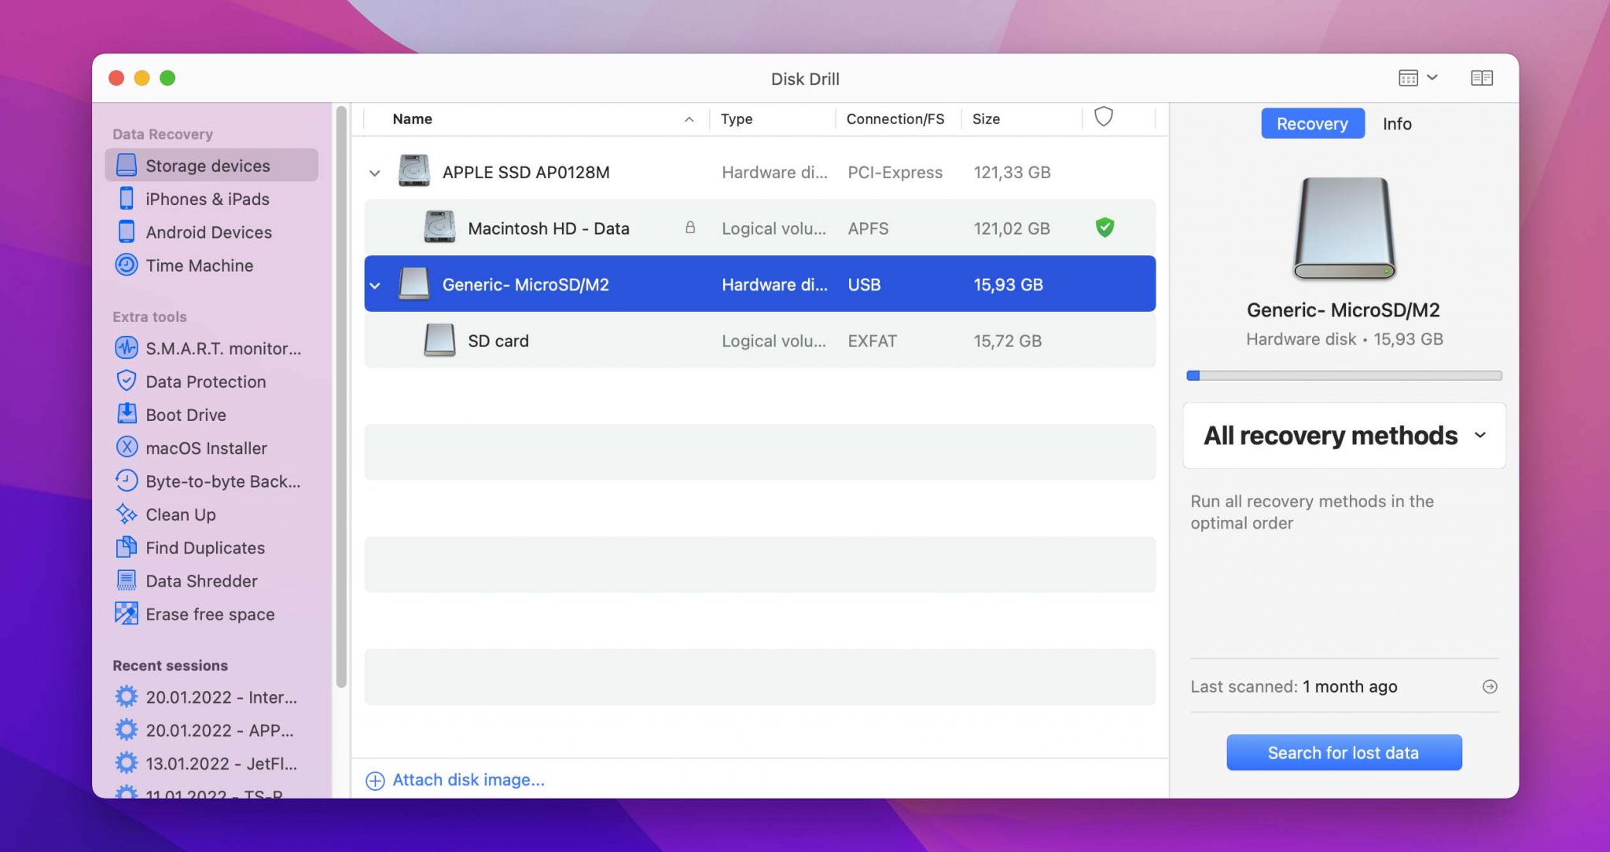Click green protection shield on Macintosh HD
The height and width of the screenshot is (852, 1610).
pos(1105,228)
